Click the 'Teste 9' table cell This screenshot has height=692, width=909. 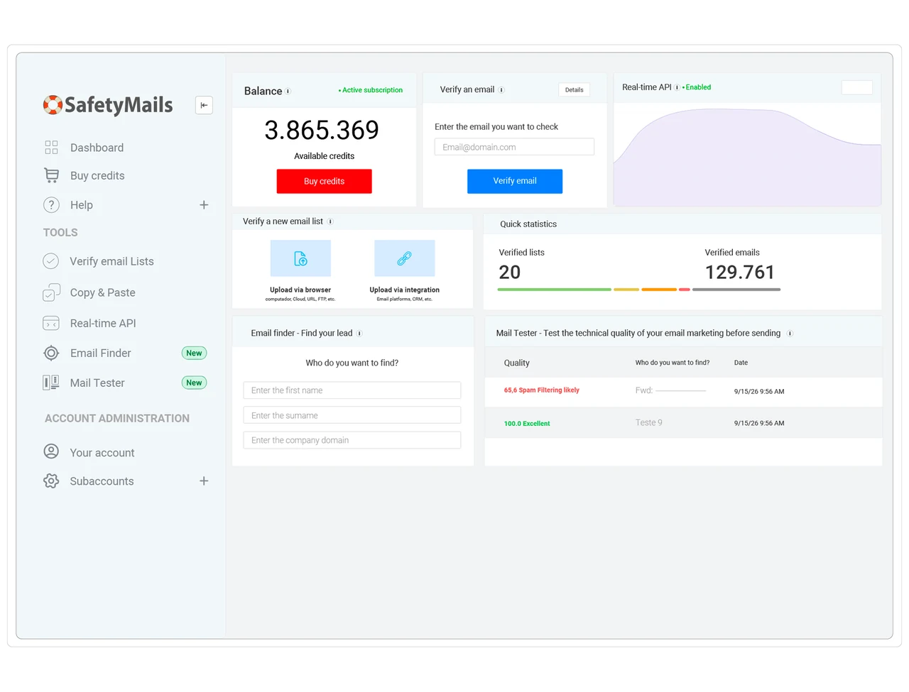tap(648, 422)
